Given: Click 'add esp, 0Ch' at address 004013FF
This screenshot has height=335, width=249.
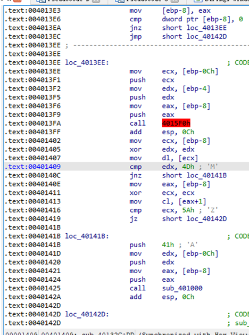Looking at the screenshot, I should (x=162, y=132).
